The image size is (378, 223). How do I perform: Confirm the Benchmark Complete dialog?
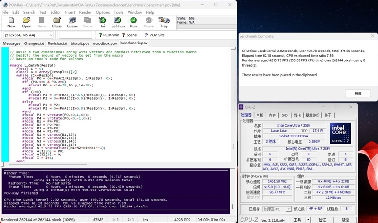[x=359, y=94]
